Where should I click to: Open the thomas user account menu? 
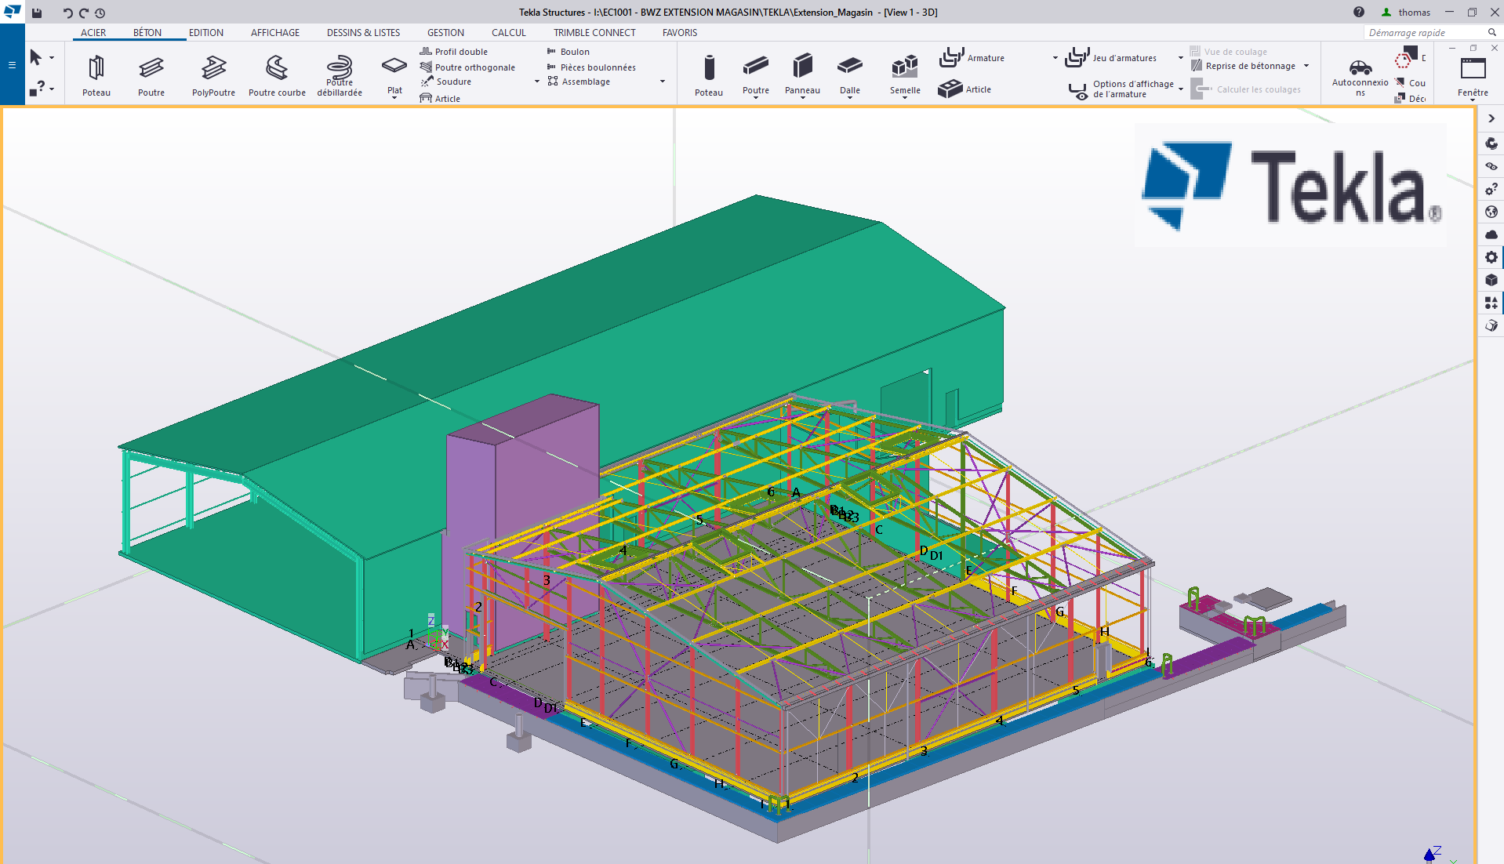(1406, 13)
